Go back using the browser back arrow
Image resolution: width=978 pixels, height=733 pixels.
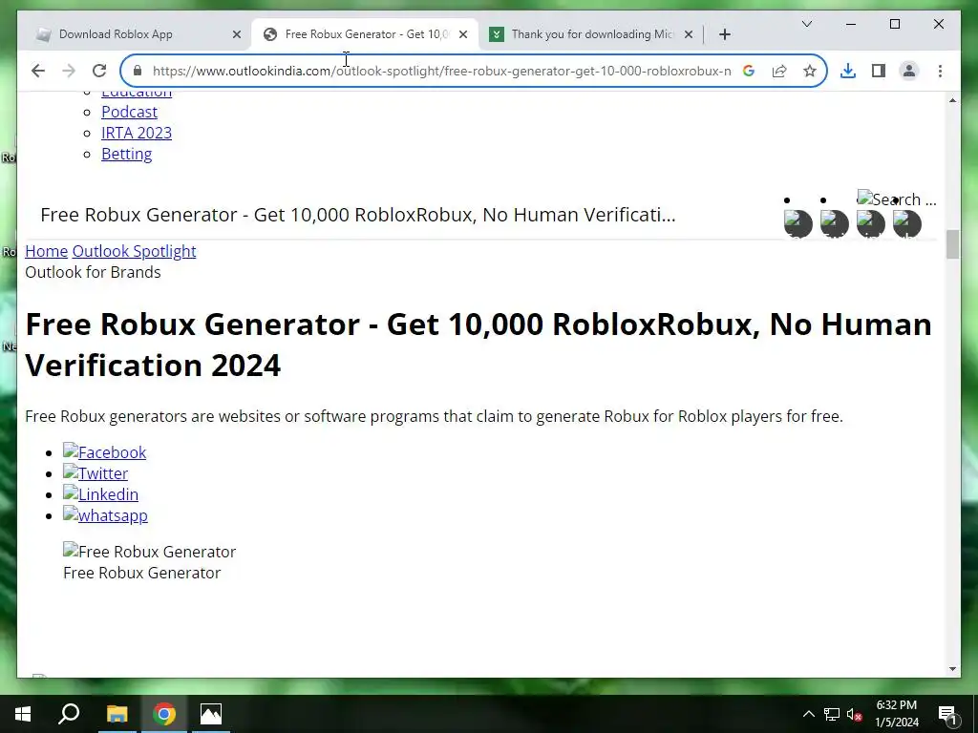point(38,71)
